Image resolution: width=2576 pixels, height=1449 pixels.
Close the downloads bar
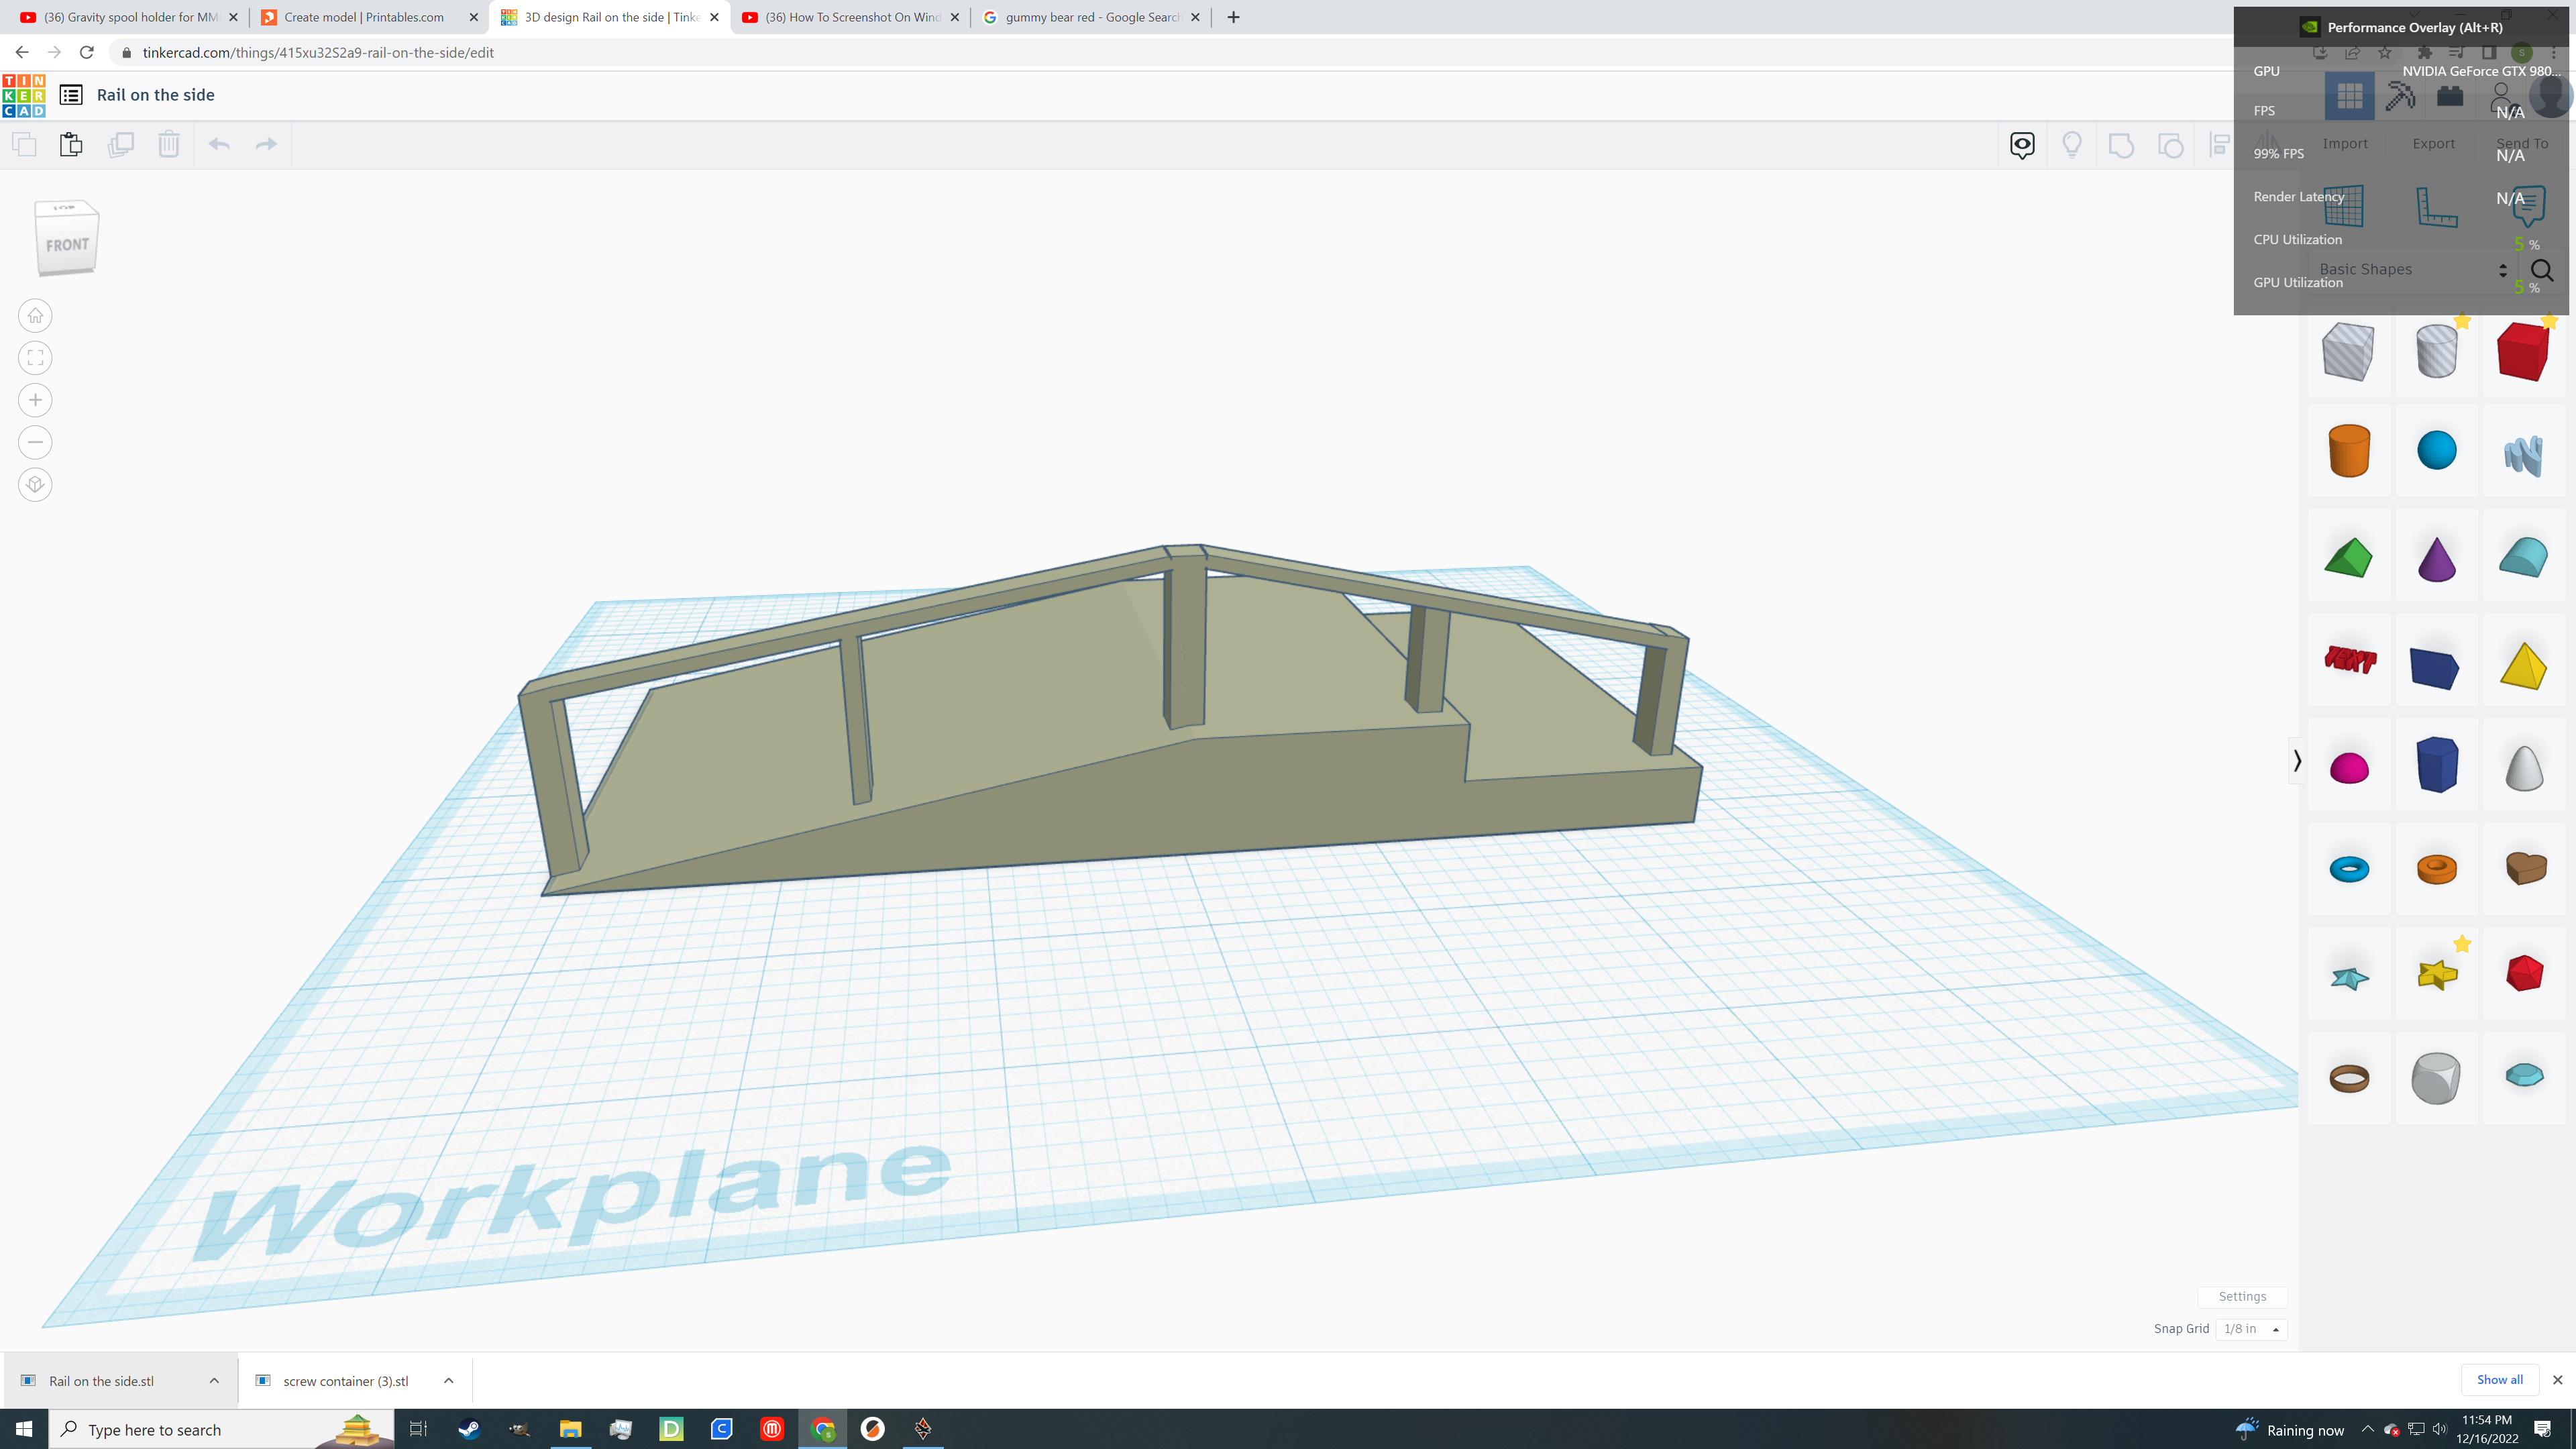pos(2558,1380)
